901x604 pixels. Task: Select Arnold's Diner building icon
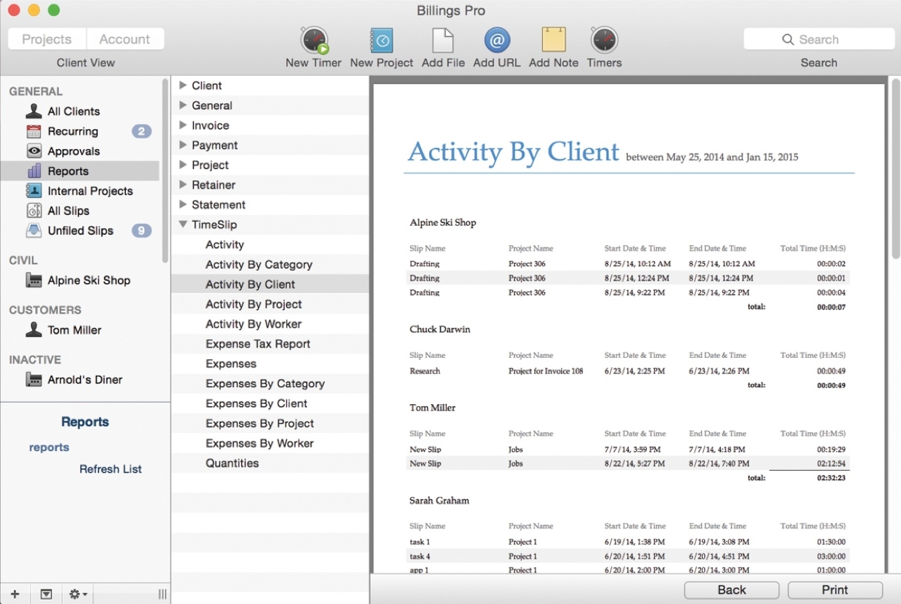(x=34, y=380)
